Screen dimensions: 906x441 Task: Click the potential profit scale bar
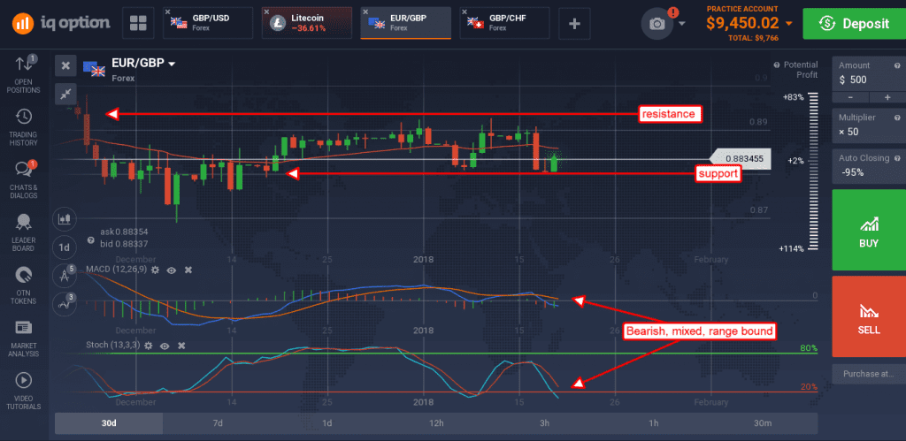click(815, 173)
